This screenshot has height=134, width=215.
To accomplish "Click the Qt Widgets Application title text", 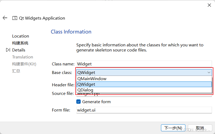I will pyautogui.click(x=42, y=18).
